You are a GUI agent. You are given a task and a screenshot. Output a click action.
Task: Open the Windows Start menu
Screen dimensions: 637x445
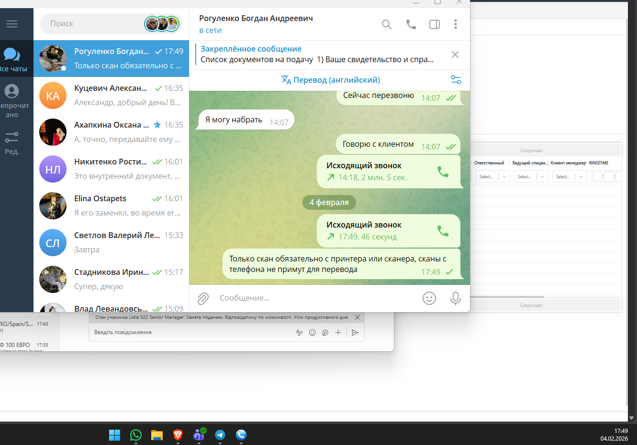click(115, 435)
